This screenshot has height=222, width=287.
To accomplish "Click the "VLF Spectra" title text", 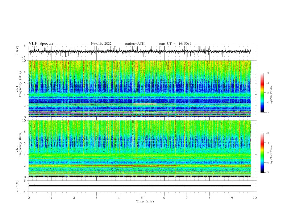I will 41,44.
